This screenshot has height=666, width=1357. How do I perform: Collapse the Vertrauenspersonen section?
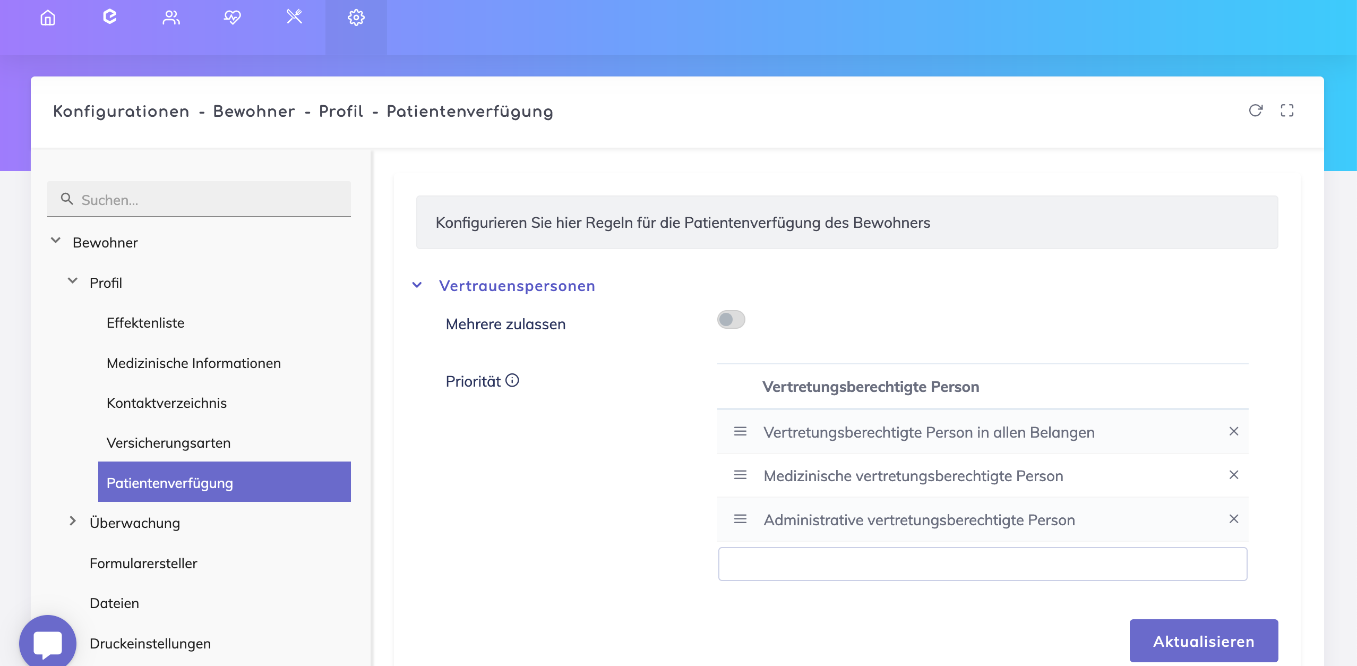[x=417, y=285]
